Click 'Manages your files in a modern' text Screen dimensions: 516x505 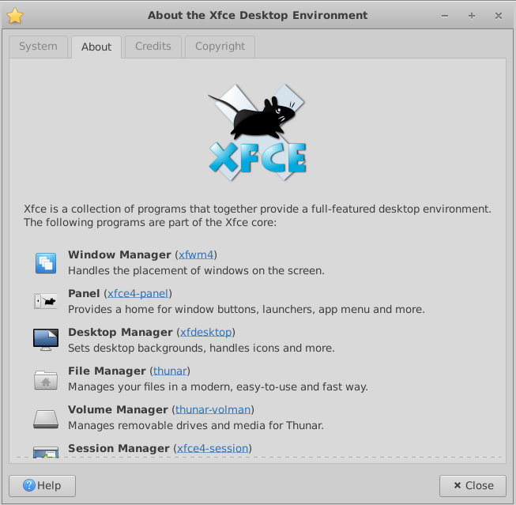218,386
